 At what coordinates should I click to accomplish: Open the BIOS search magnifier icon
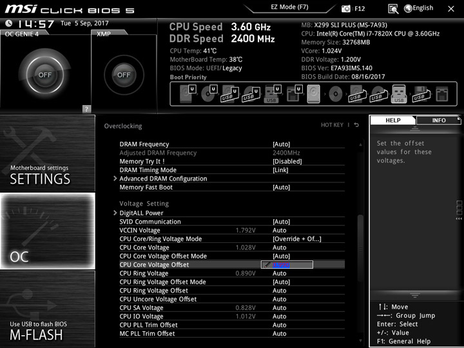coord(393,9)
